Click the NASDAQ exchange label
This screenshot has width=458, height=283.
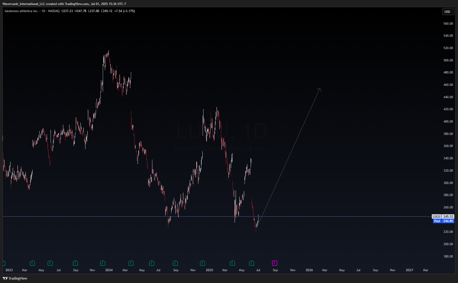[54, 11]
